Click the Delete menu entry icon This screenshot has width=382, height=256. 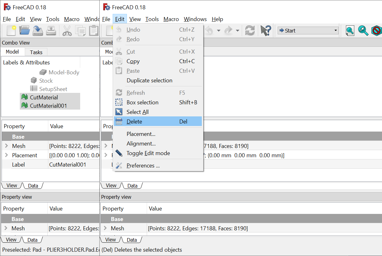click(x=119, y=121)
